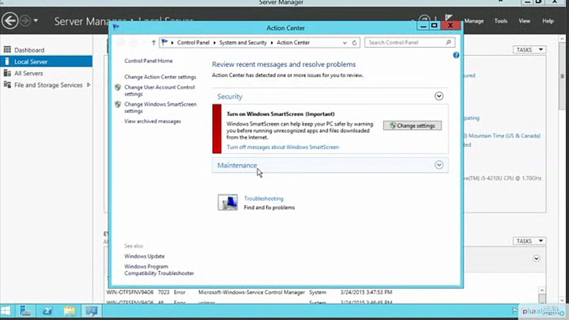The image size is (569, 320).
Task: Open the navigation history dropdown arrow in Server Manager
Action: tap(36, 20)
